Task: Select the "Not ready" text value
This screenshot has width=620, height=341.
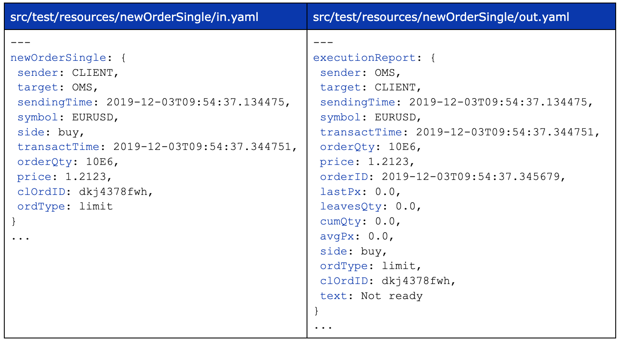Action: [x=391, y=296]
